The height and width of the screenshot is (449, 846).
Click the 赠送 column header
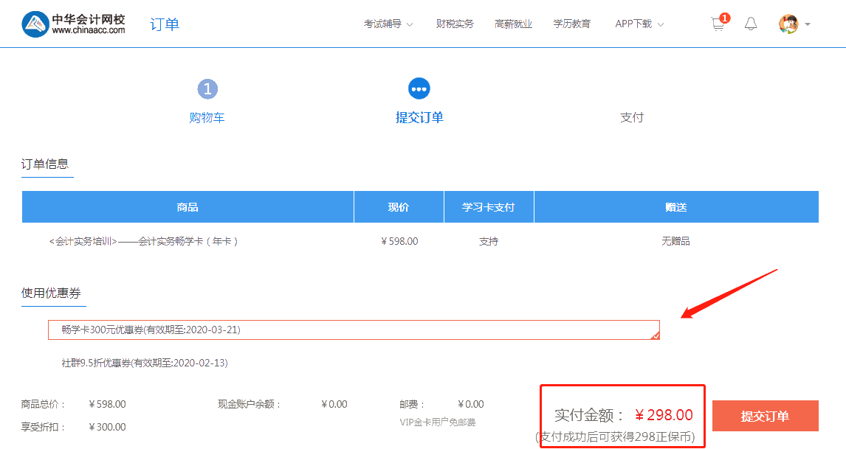pos(676,207)
